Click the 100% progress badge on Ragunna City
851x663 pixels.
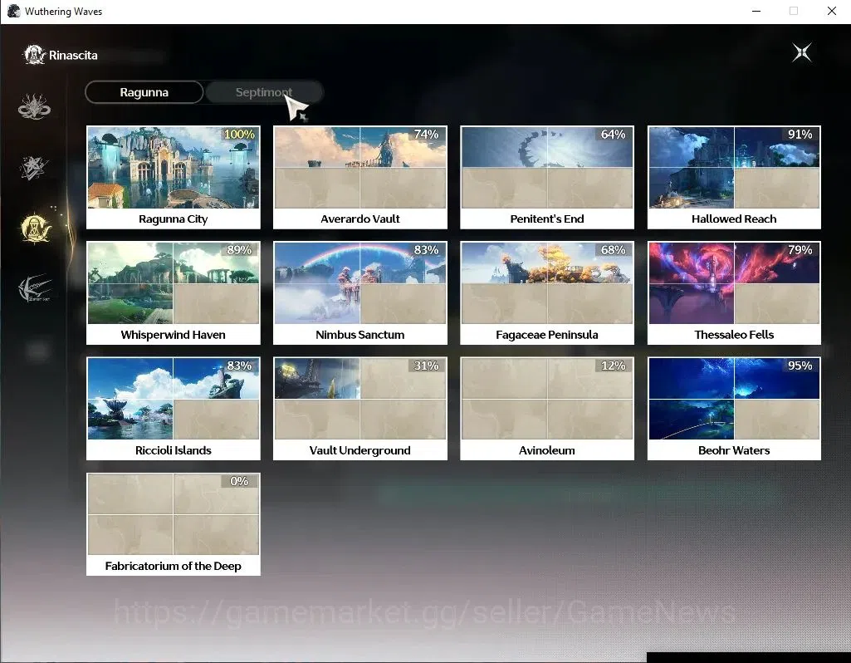[239, 134]
